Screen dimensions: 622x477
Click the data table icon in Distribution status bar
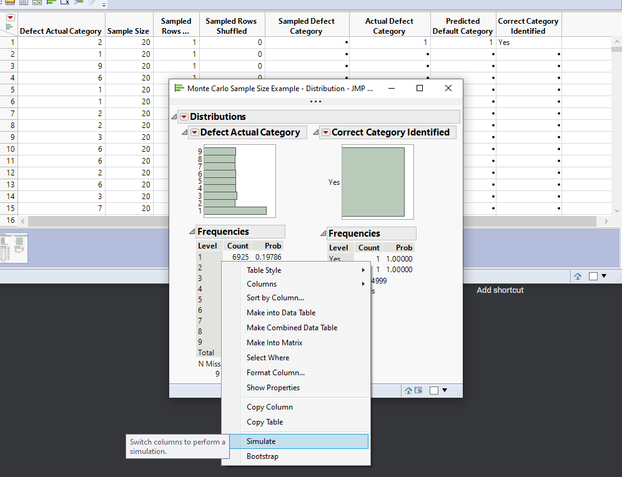click(x=418, y=390)
